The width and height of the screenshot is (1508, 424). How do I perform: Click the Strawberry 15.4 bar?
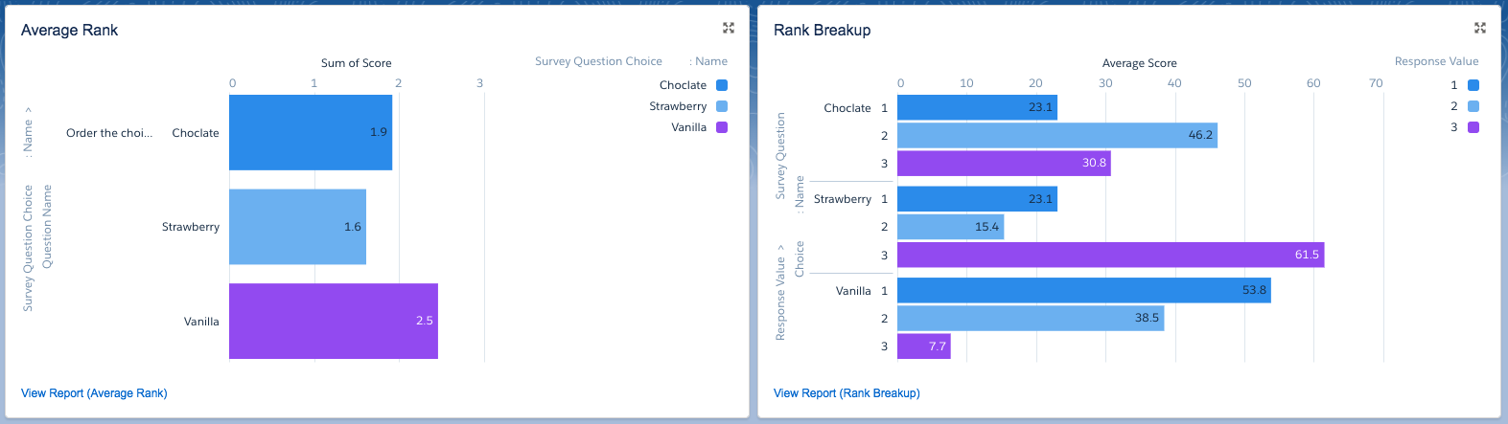(950, 227)
